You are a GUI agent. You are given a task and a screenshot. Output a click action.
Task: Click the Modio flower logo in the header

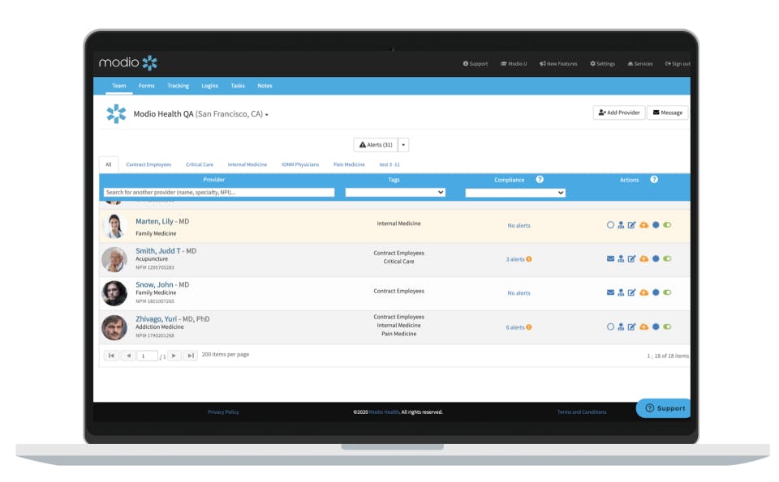coord(148,61)
